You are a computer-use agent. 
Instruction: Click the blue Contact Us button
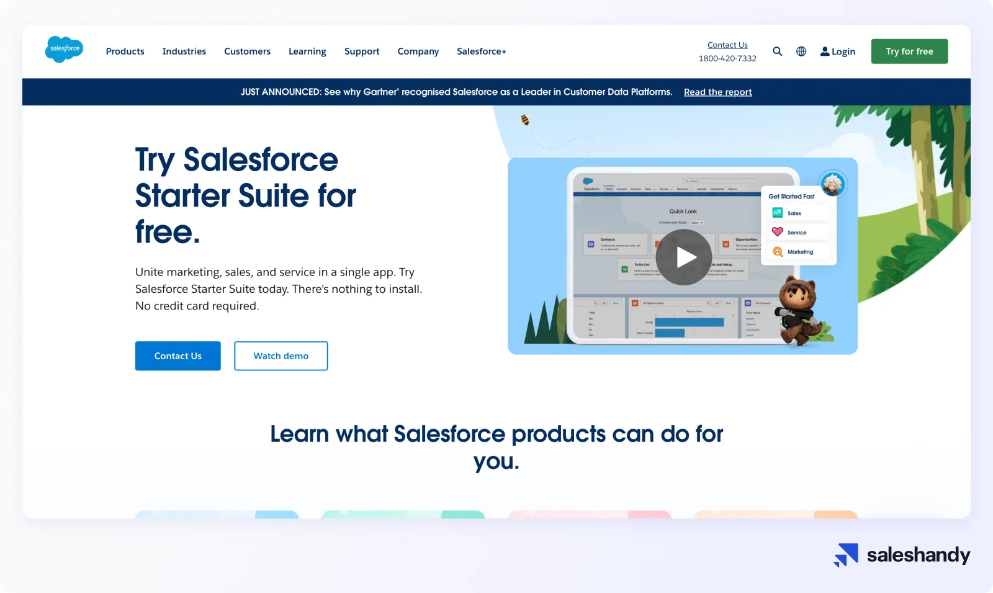pos(178,356)
